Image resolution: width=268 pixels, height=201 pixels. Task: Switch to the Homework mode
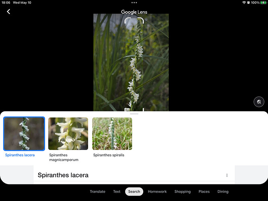tap(157, 192)
